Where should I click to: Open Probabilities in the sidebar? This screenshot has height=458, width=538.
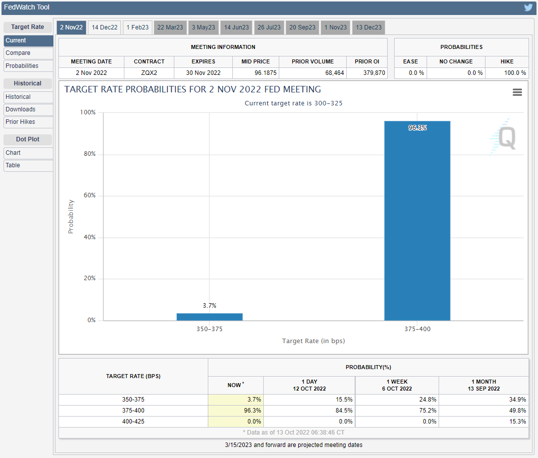(x=28, y=66)
